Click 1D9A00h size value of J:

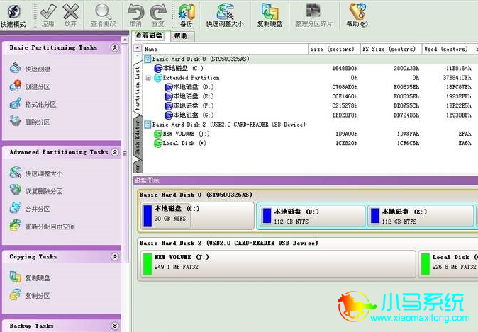click(x=347, y=134)
